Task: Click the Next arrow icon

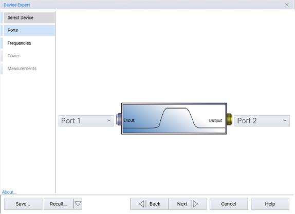Action: point(195,204)
